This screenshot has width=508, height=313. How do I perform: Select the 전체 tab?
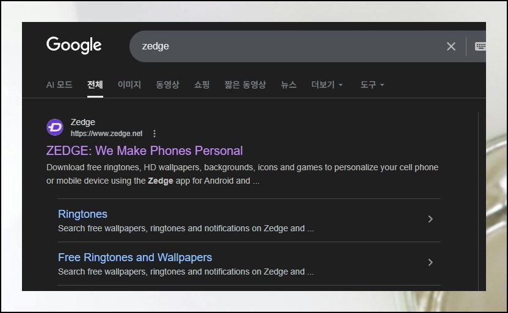pyautogui.click(x=95, y=85)
